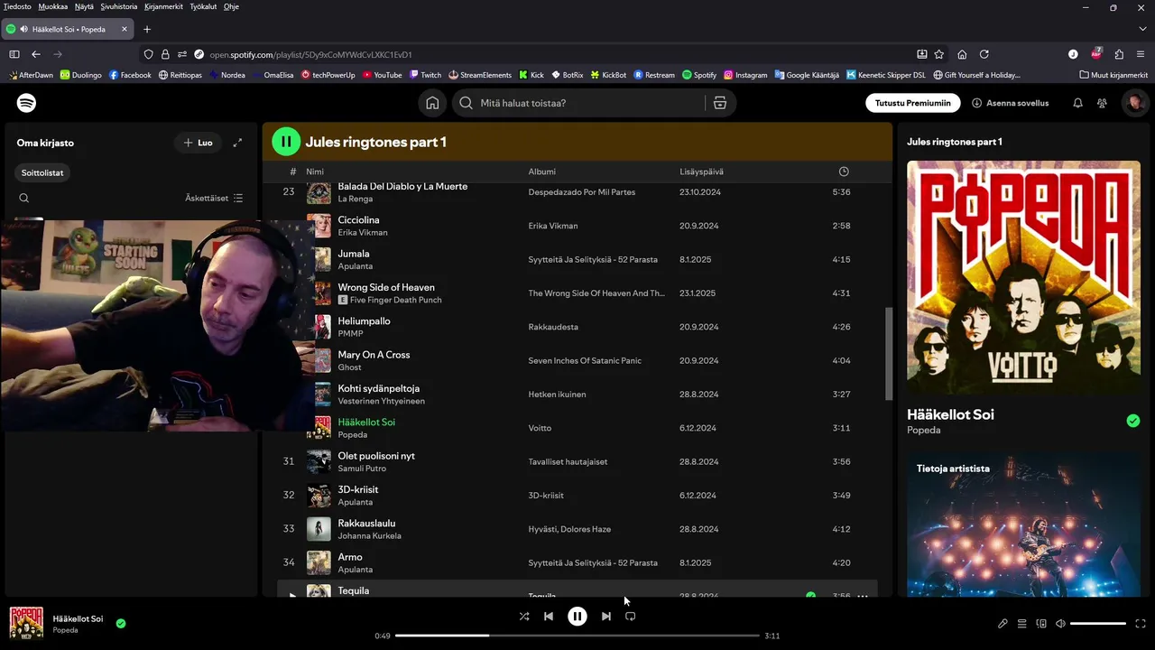Click the playlist vertical scrollbar

(889, 354)
